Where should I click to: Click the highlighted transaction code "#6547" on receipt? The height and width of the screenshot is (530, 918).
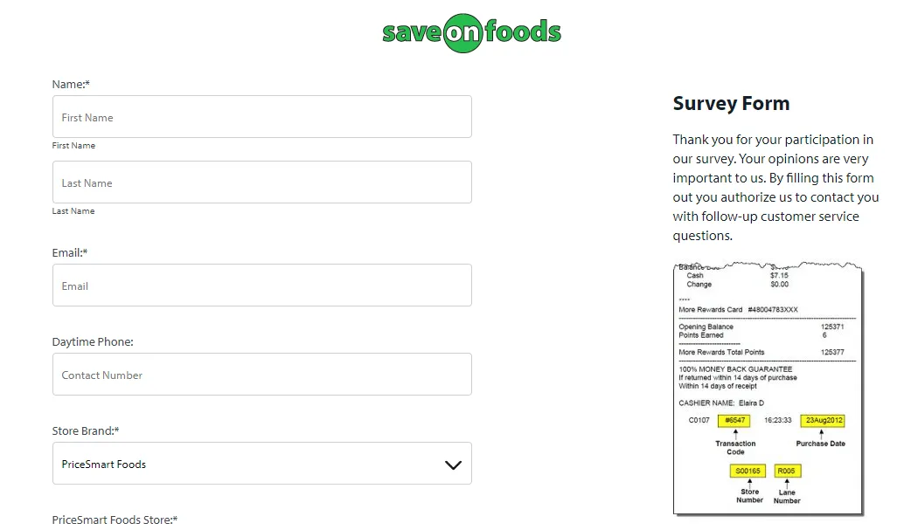(734, 420)
